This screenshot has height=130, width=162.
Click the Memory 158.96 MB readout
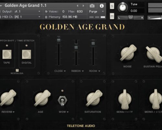pos(70,17)
